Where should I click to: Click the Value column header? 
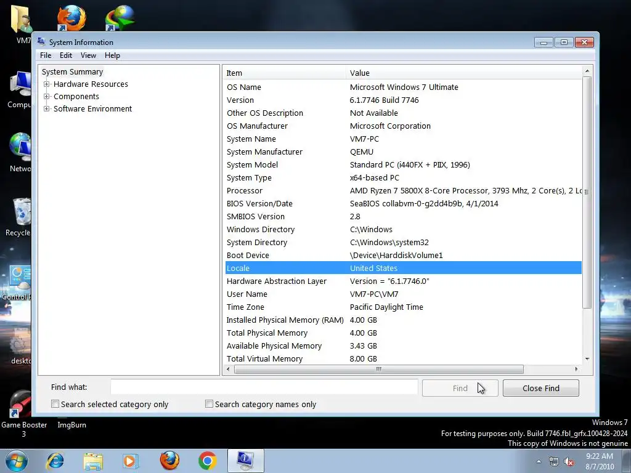[x=464, y=73]
